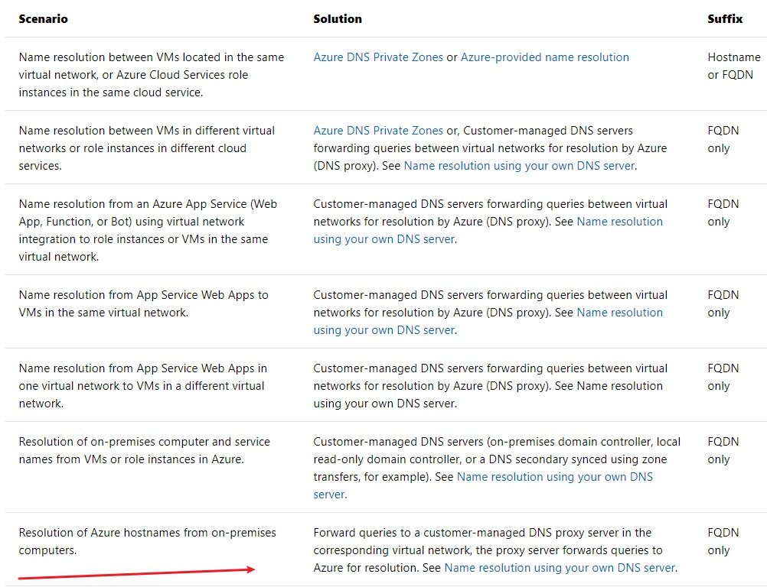Screen dimensions: 767x587
Task: Select scenario text about VMs in same virtual network
Action: [x=151, y=75]
